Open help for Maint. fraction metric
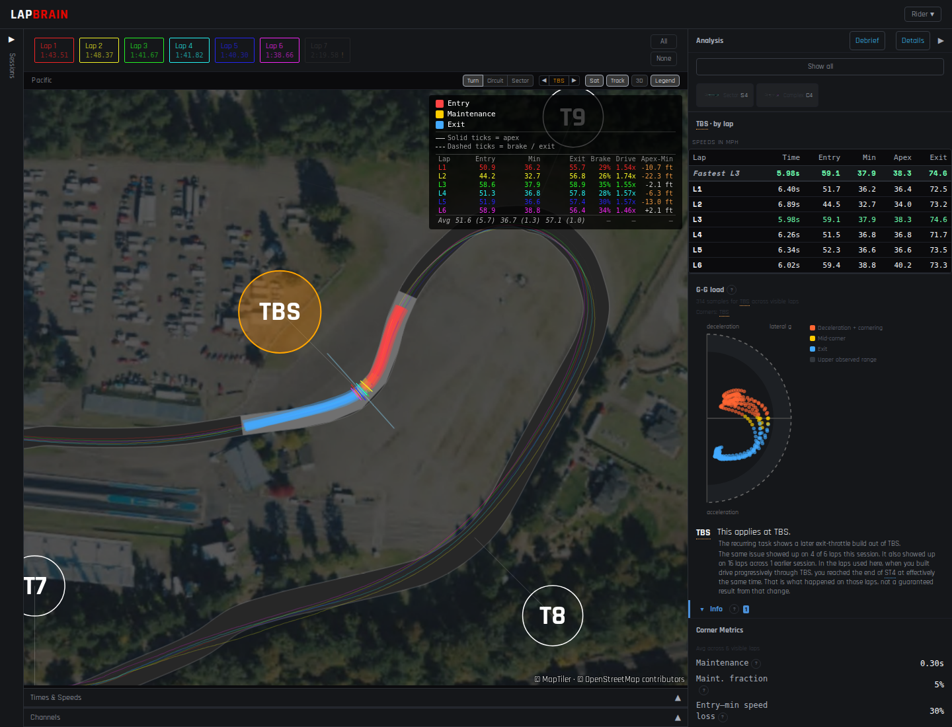 pyautogui.click(x=703, y=690)
